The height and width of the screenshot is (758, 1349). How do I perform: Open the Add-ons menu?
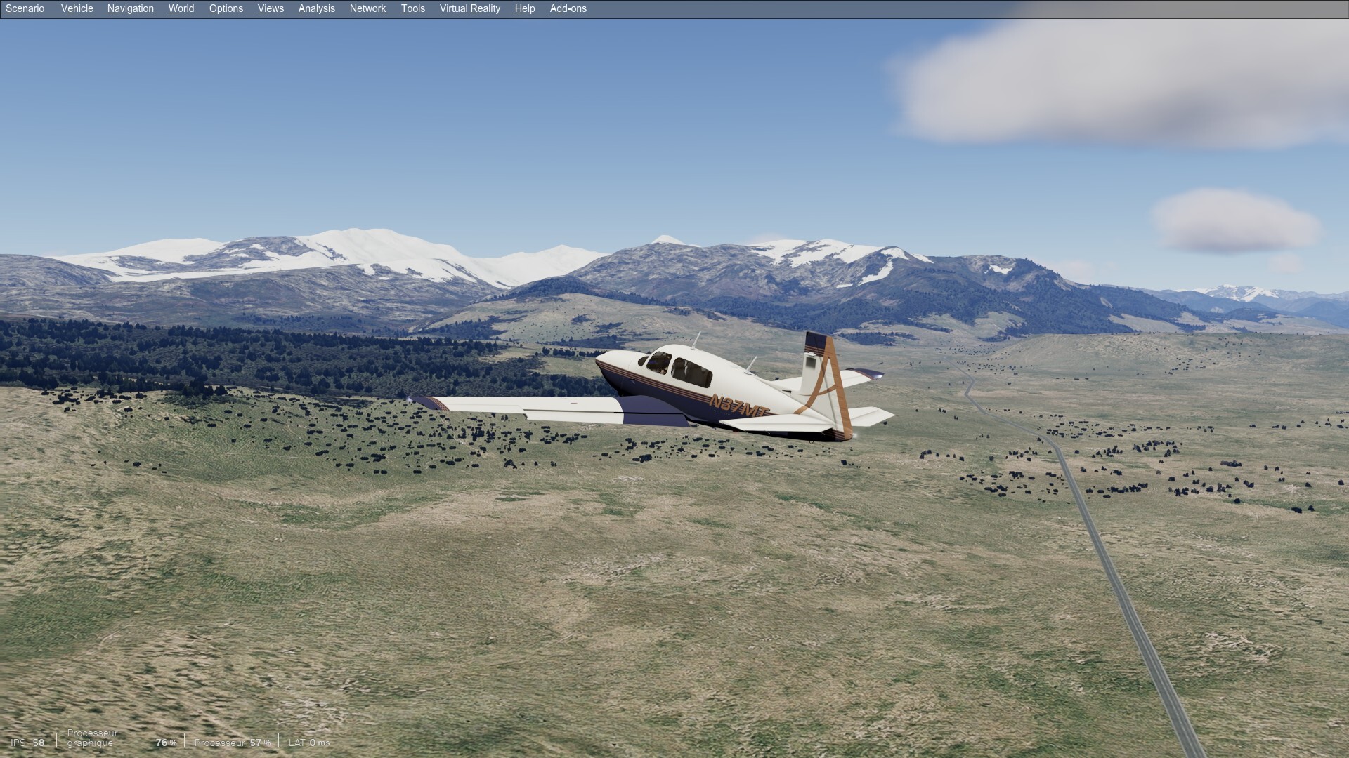click(568, 8)
